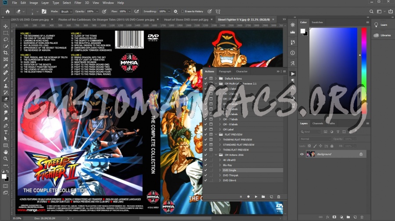Select the Lasso tool
Screen dimensions: 395x221
[x=6, y=39]
